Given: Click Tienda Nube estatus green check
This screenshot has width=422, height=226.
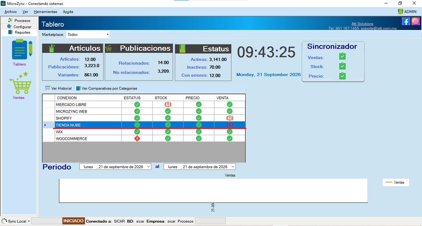Looking at the screenshot, I should pos(137,125).
